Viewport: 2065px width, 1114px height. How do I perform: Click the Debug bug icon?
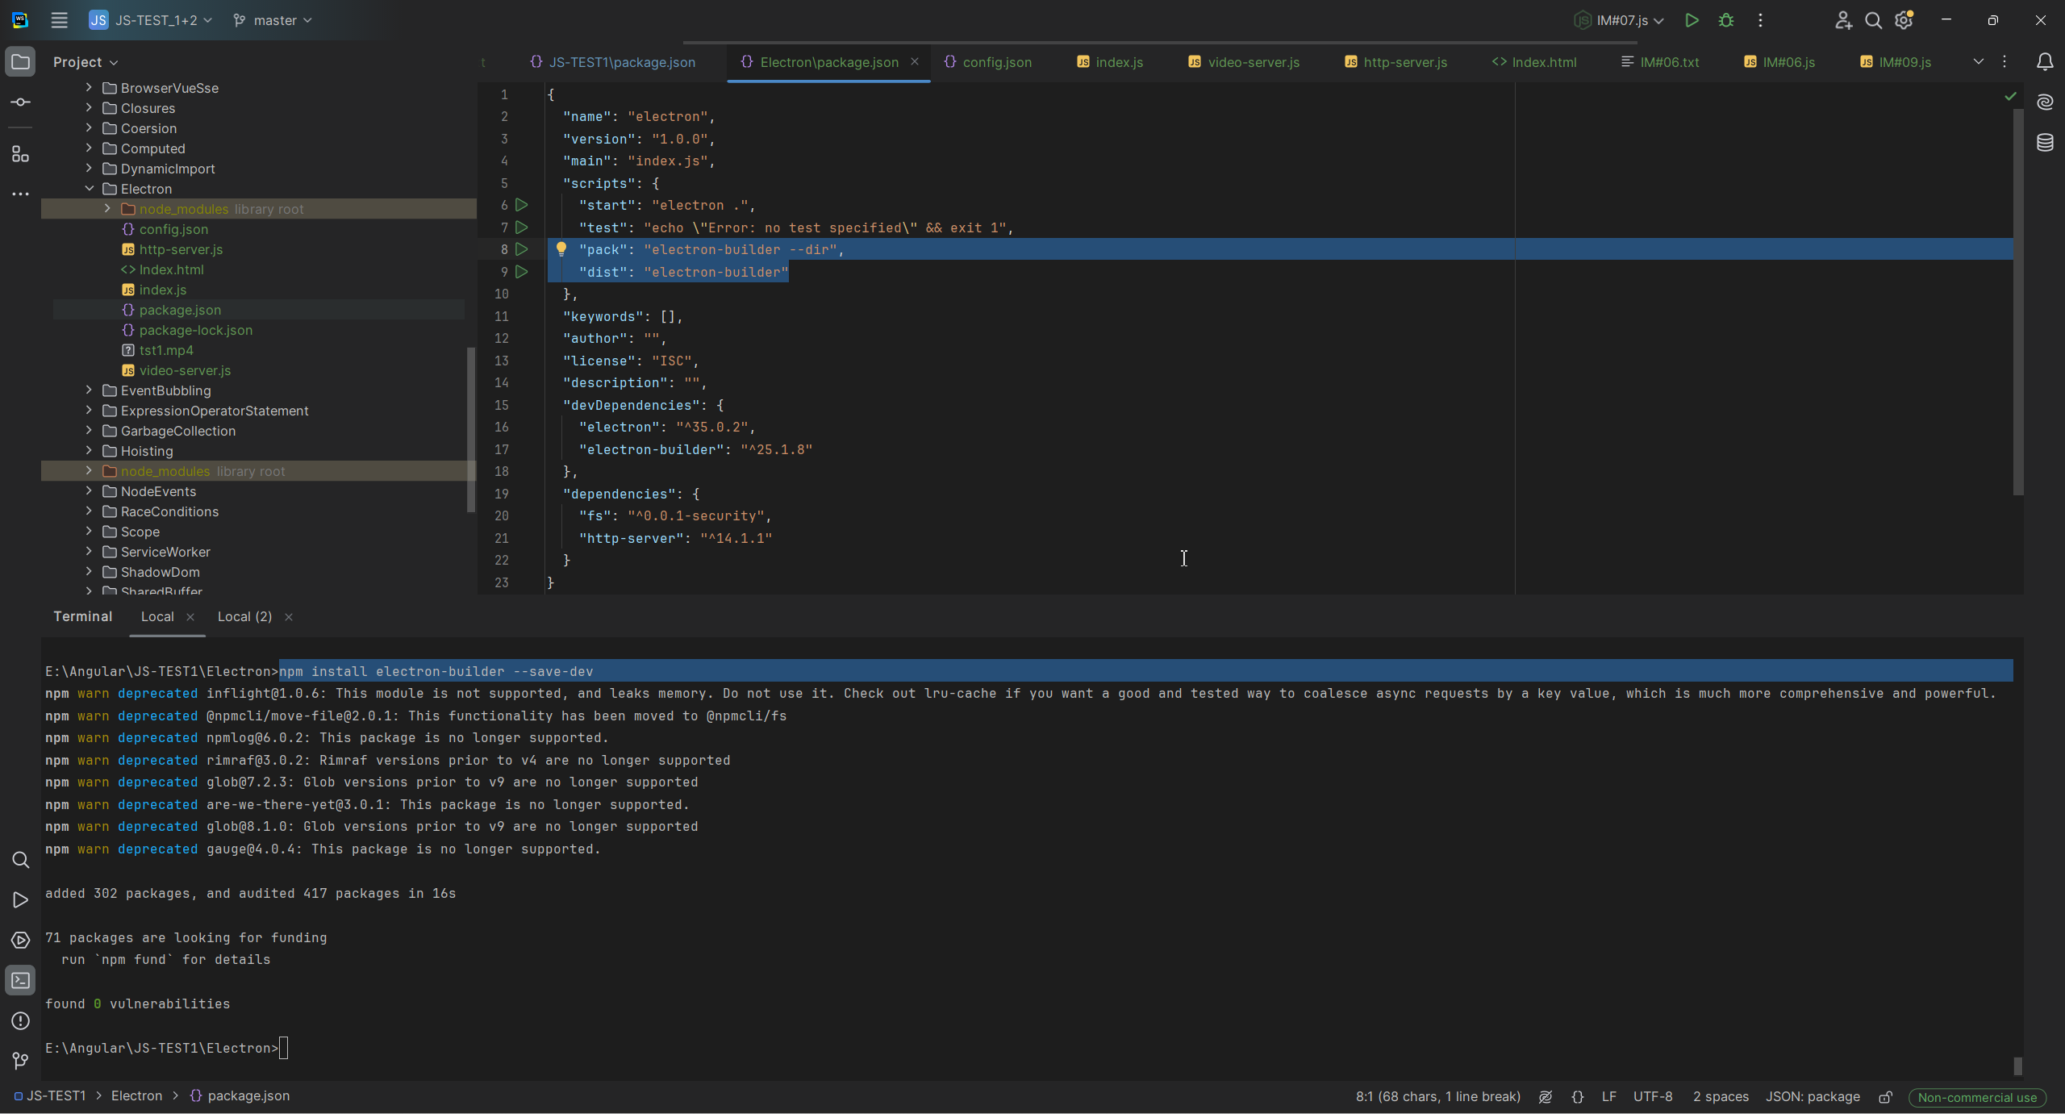(x=1725, y=21)
